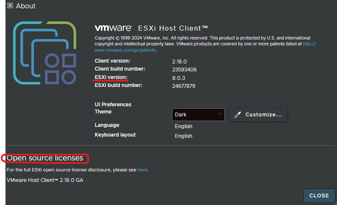This screenshot has width=337, height=205.
Task: Click the 'Keyboard layout' label
Action: pos(115,134)
